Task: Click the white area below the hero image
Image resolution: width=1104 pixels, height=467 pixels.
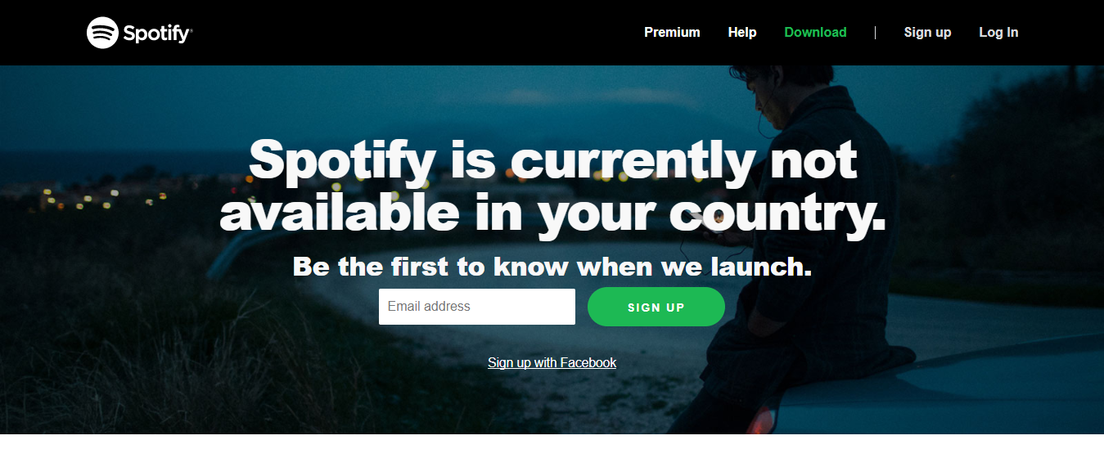Action: click(x=552, y=451)
